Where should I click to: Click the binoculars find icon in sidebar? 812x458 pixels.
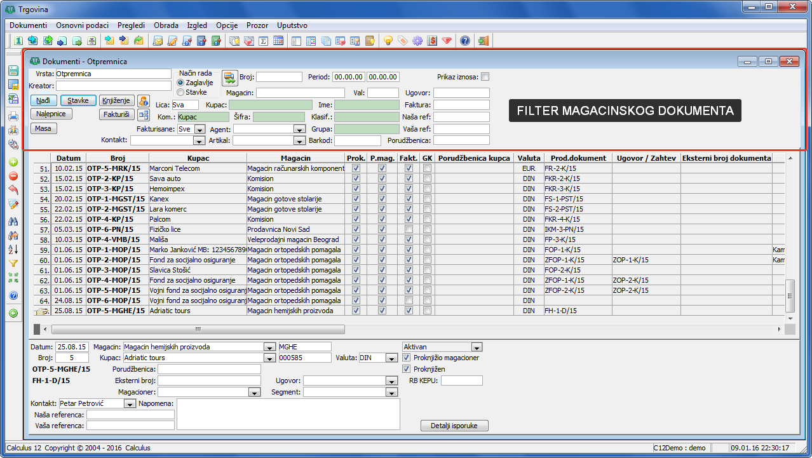click(x=13, y=221)
